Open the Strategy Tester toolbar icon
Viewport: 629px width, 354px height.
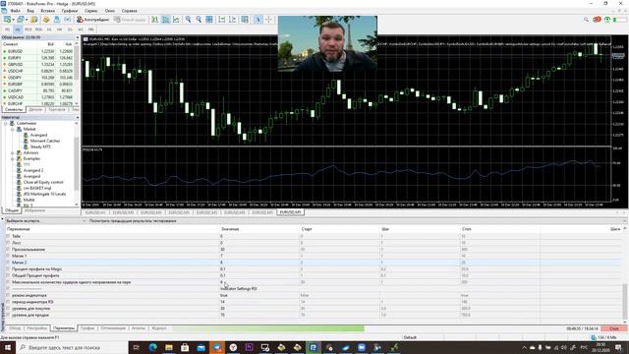[x=67, y=20]
